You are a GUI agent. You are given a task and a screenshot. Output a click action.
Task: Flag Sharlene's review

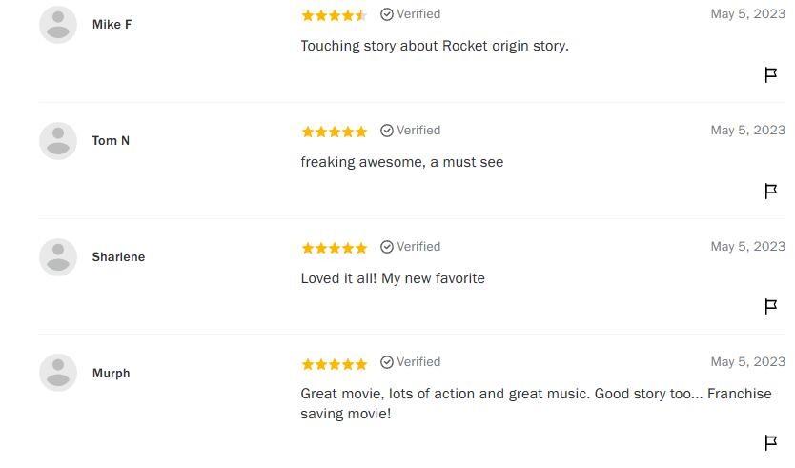[x=771, y=306]
